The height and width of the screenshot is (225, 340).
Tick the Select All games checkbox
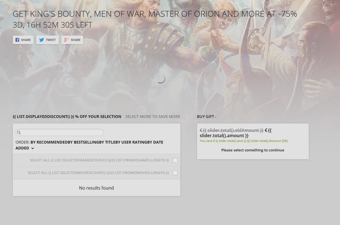tap(175, 160)
